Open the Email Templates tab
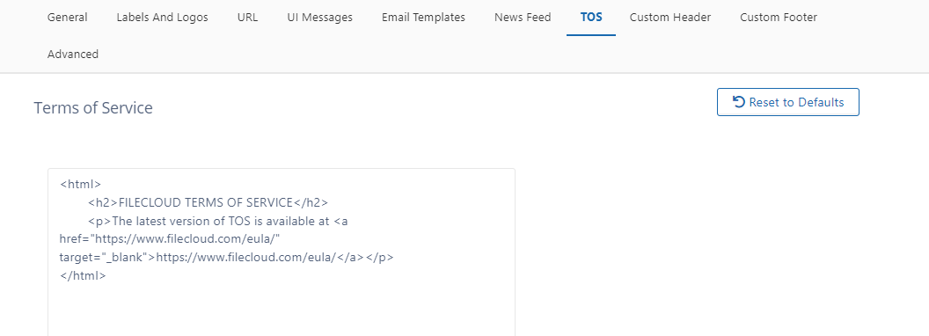929x336 pixels. [x=424, y=18]
